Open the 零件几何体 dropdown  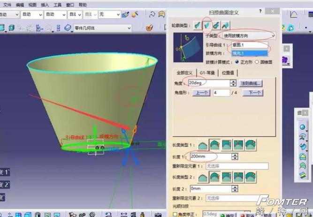click(103, 28)
